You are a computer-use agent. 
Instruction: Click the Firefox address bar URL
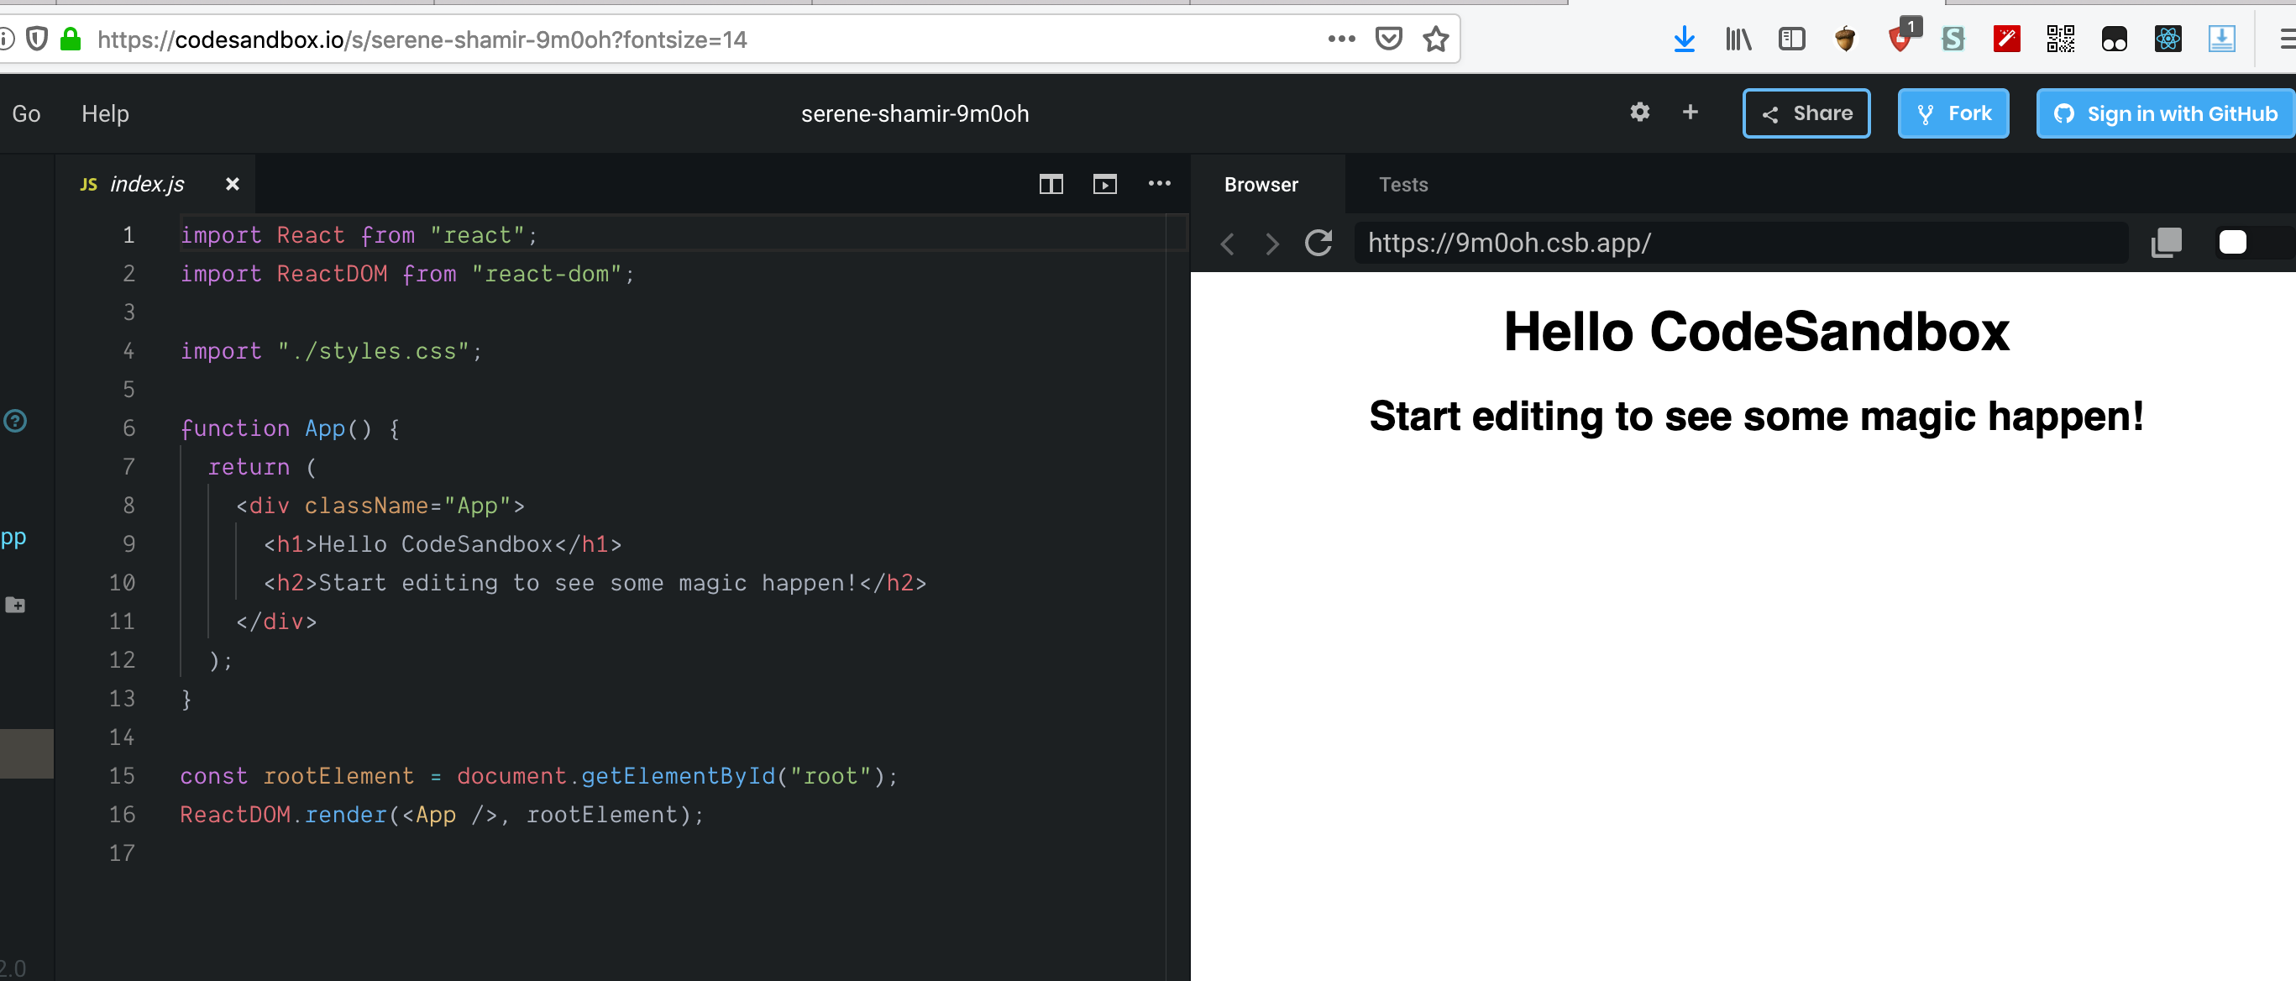point(422,39)
